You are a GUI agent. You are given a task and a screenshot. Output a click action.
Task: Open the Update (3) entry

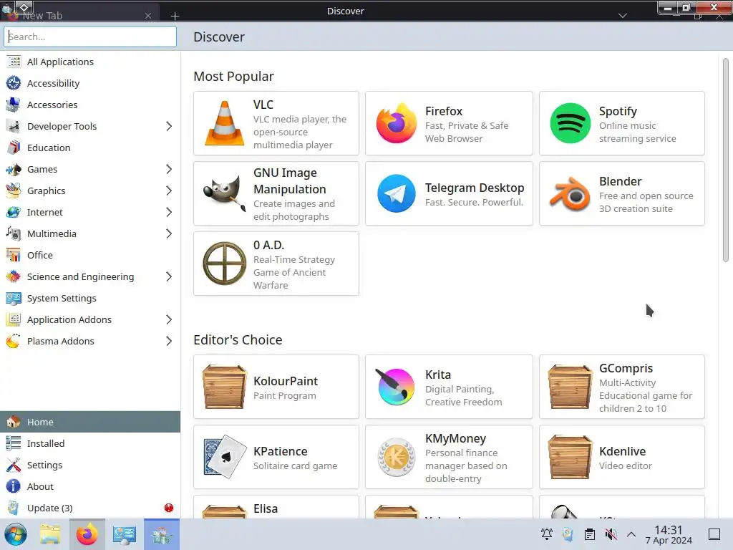pos(90,508)
